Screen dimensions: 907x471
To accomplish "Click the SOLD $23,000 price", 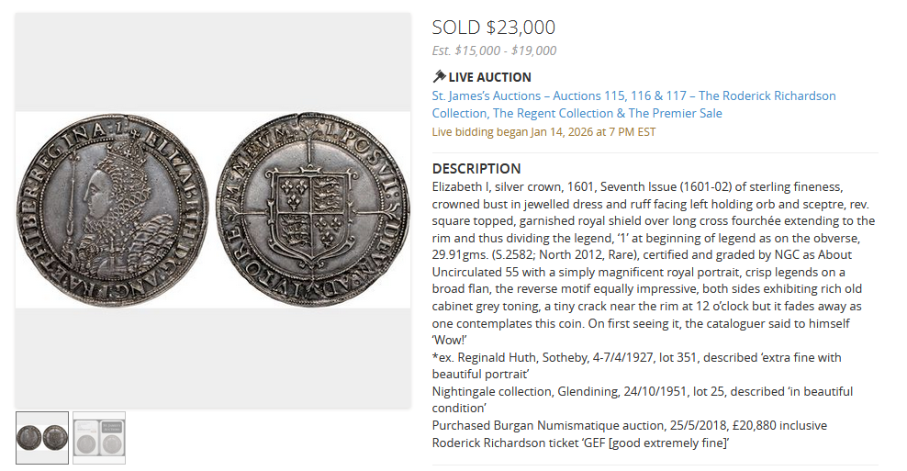I will click(x=493, y=28).
